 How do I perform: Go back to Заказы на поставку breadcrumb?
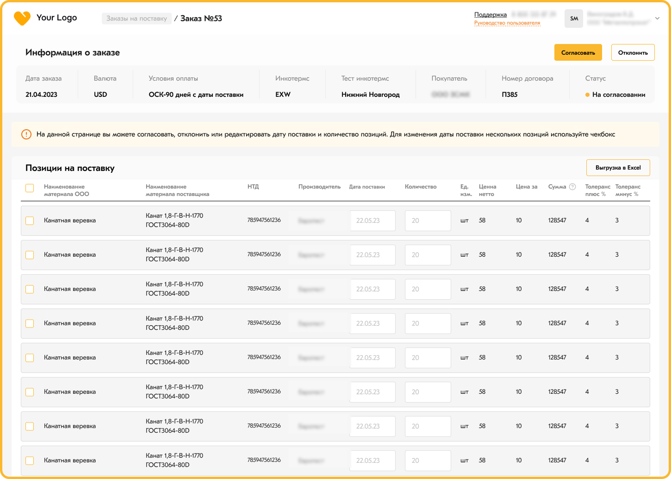(137, 19)
